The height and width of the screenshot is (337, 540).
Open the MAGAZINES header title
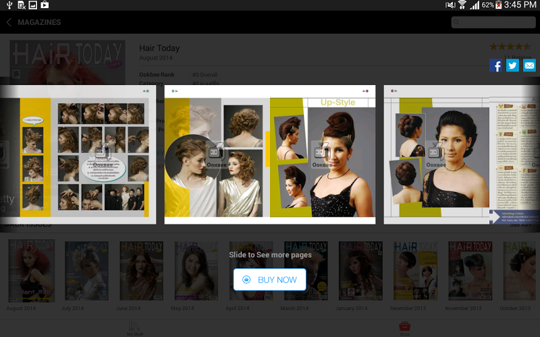click(39, 22)
